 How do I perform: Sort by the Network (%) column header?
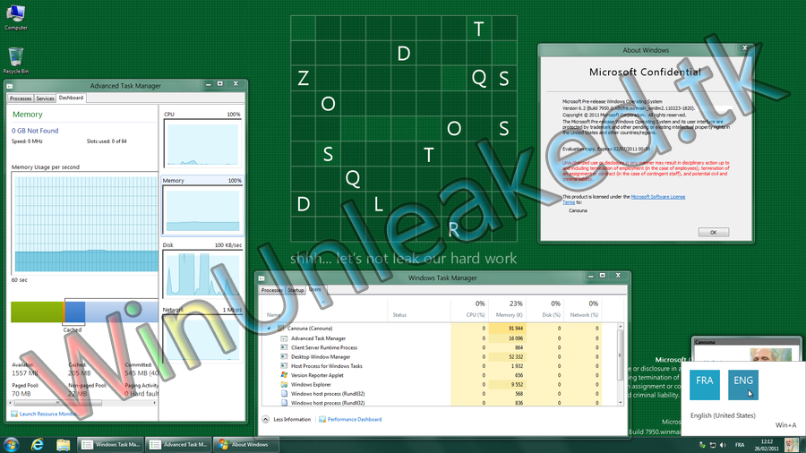582,310
